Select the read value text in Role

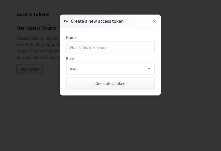click(74, 69)
